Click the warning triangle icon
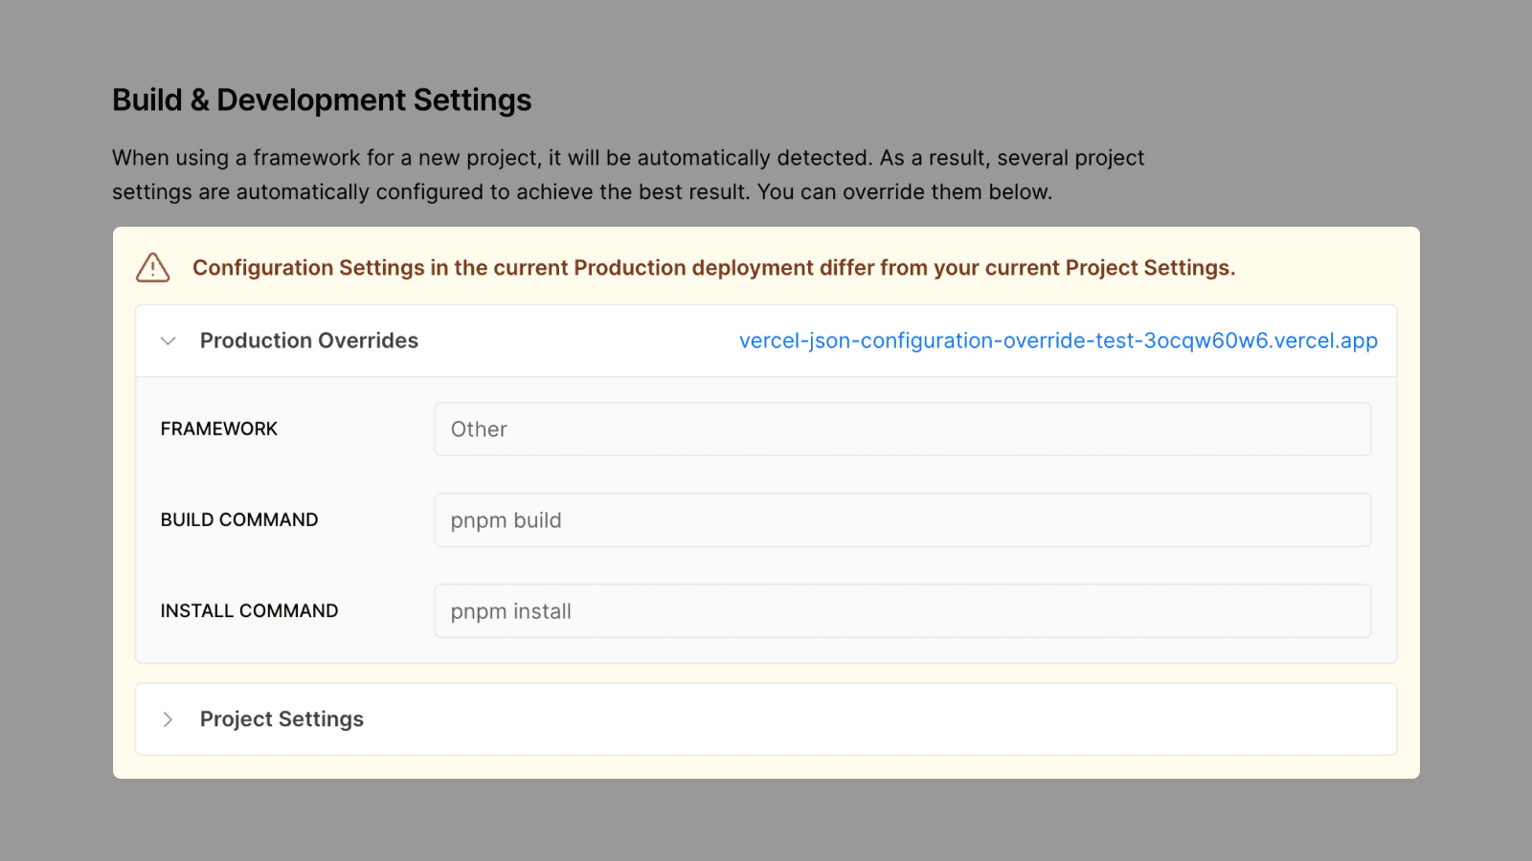This screenshot has width=1532, height=861. pos(152,268)
